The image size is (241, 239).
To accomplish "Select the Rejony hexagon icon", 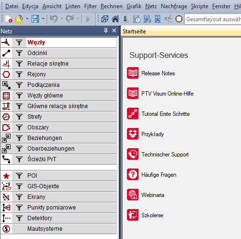I will tap(6, 74).
